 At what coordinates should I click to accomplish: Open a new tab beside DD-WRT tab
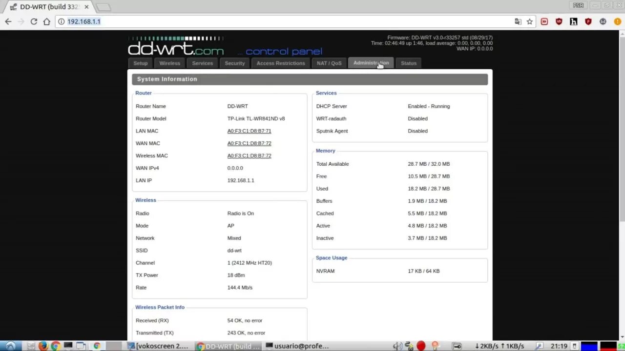point(103,7)
